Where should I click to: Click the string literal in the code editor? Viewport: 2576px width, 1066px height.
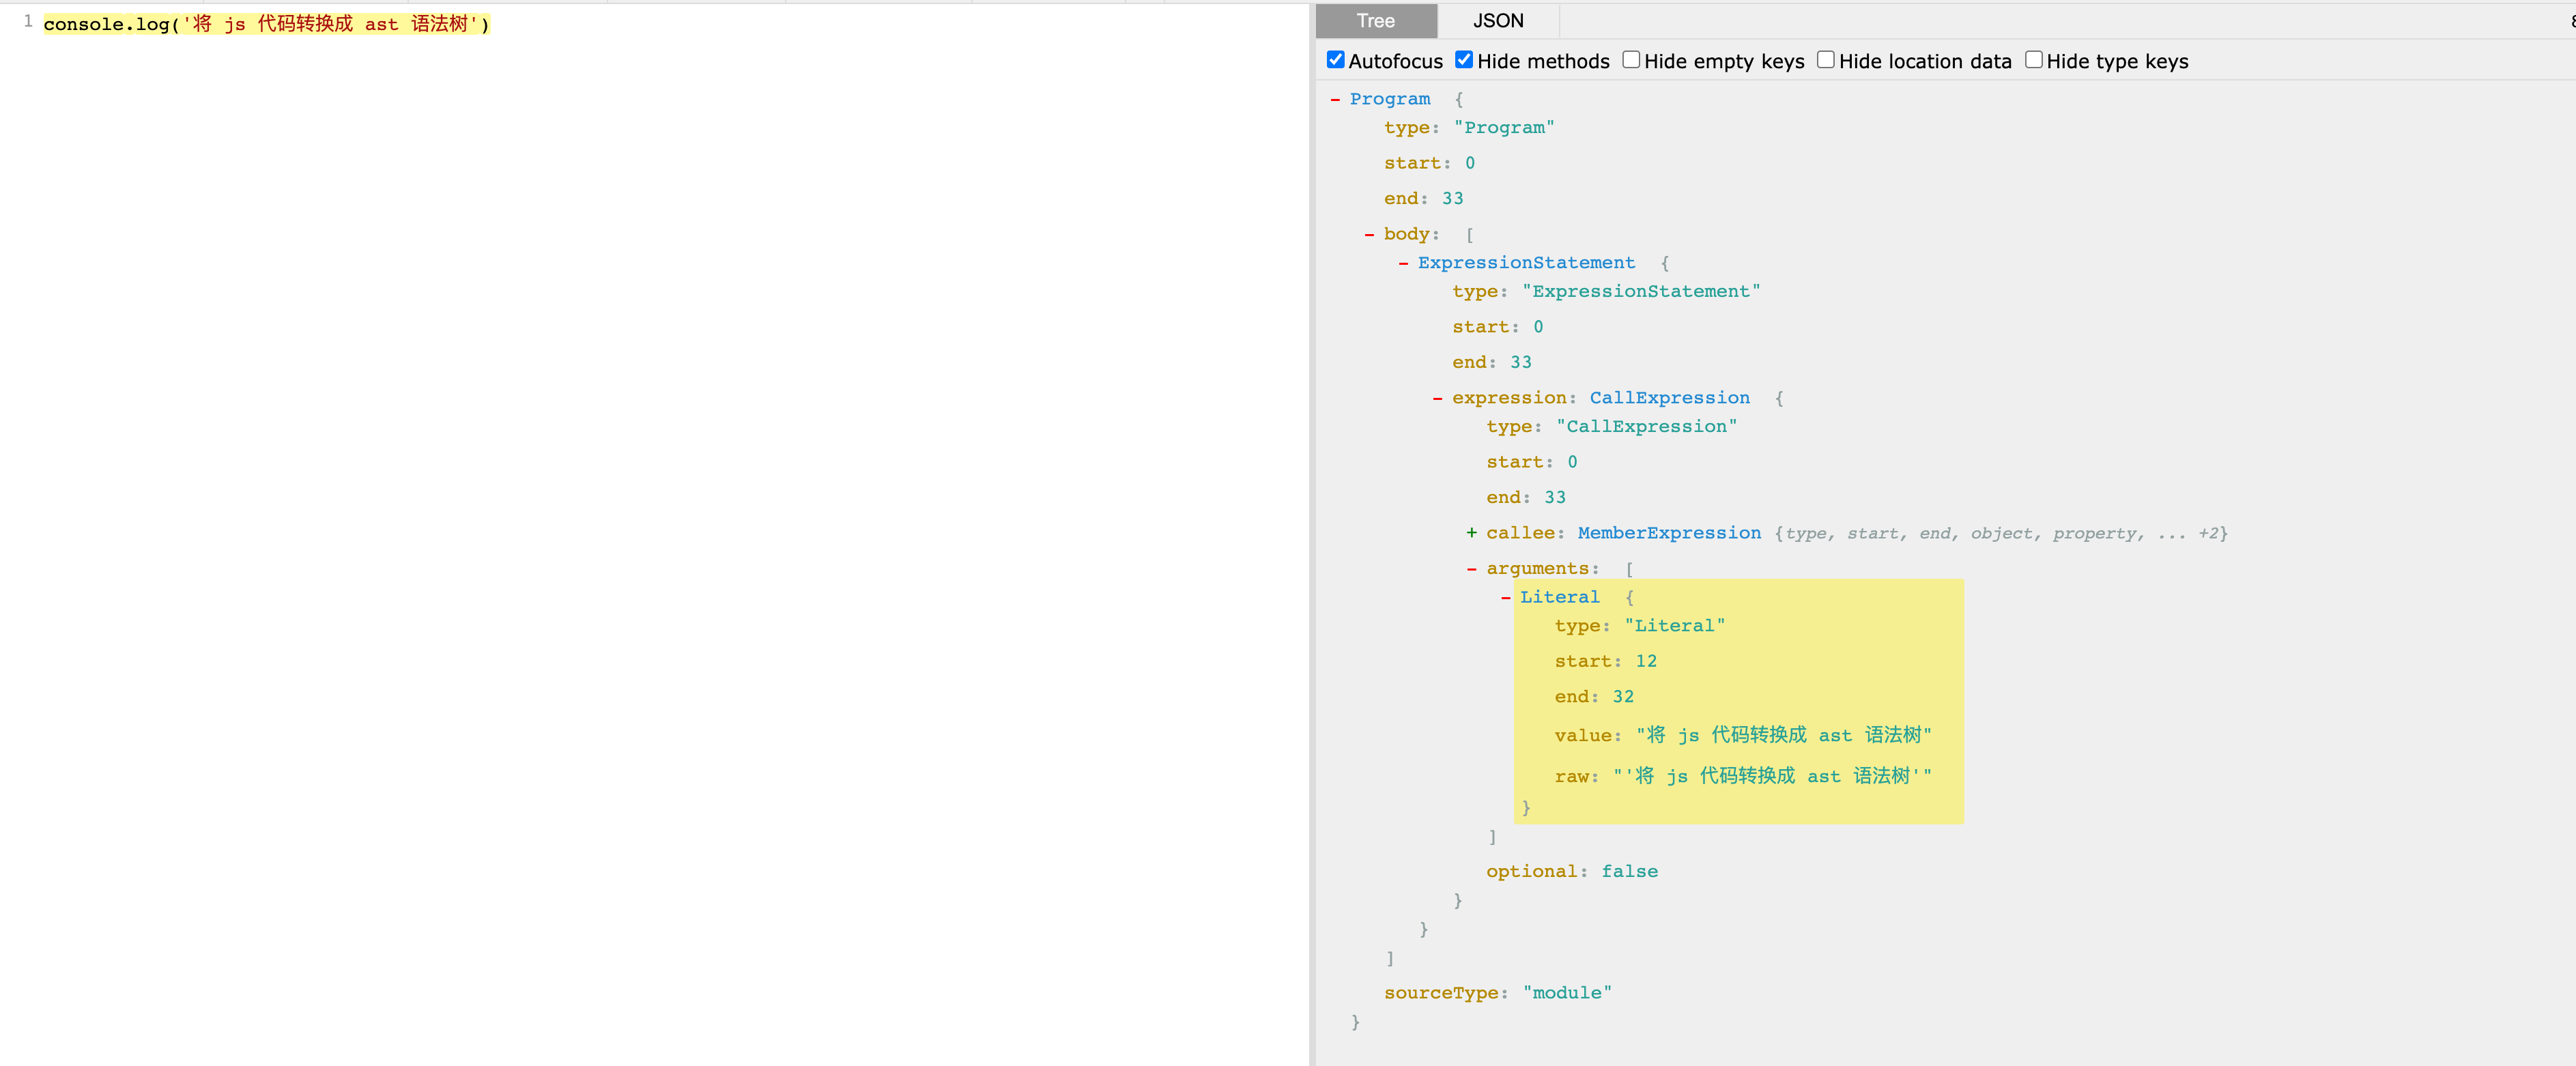click(x=330, y=23)
